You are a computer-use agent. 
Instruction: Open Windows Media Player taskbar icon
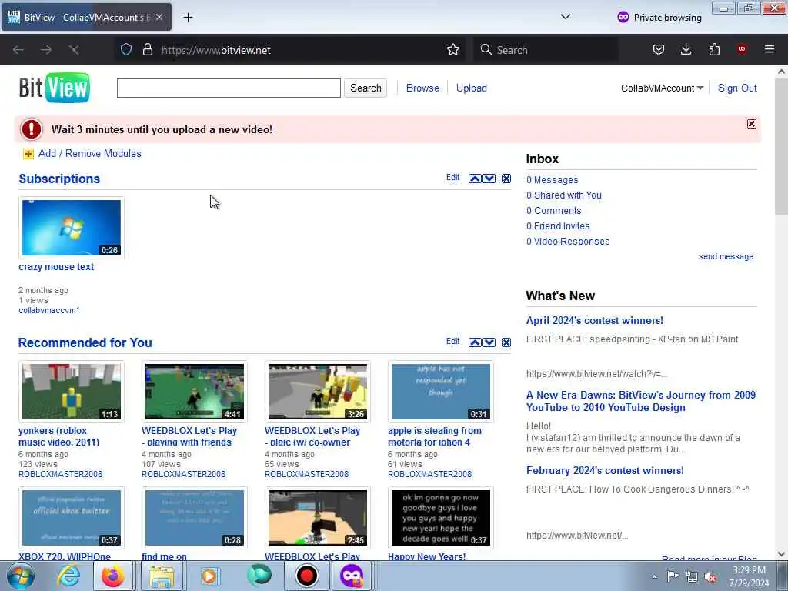(209, 576)
